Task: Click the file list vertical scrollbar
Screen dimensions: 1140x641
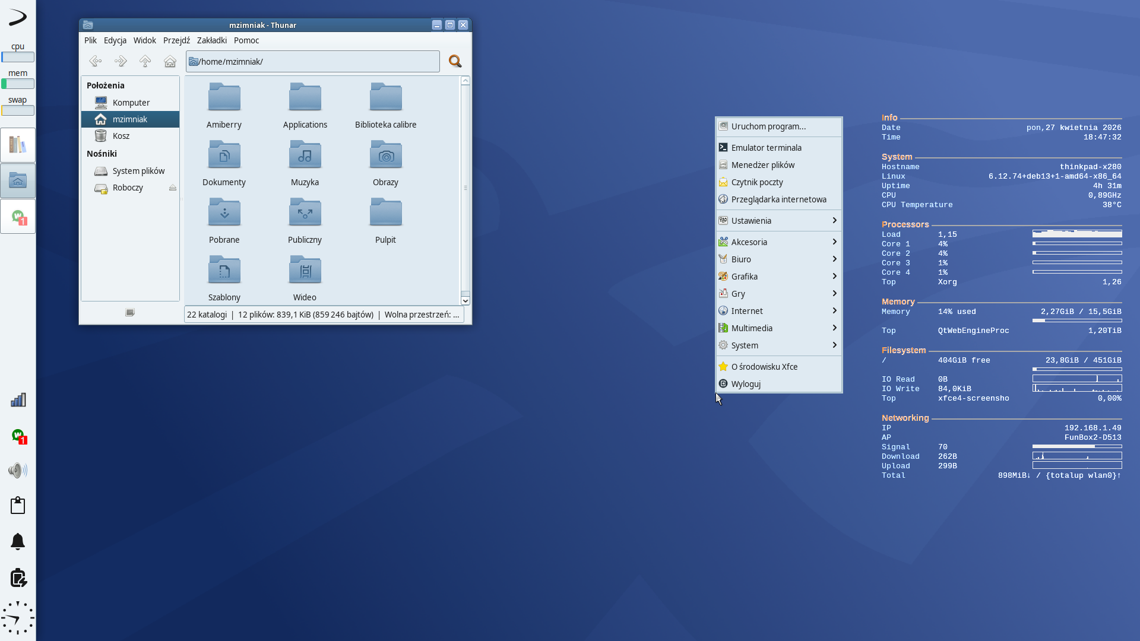Action: [x=465, y=188]
